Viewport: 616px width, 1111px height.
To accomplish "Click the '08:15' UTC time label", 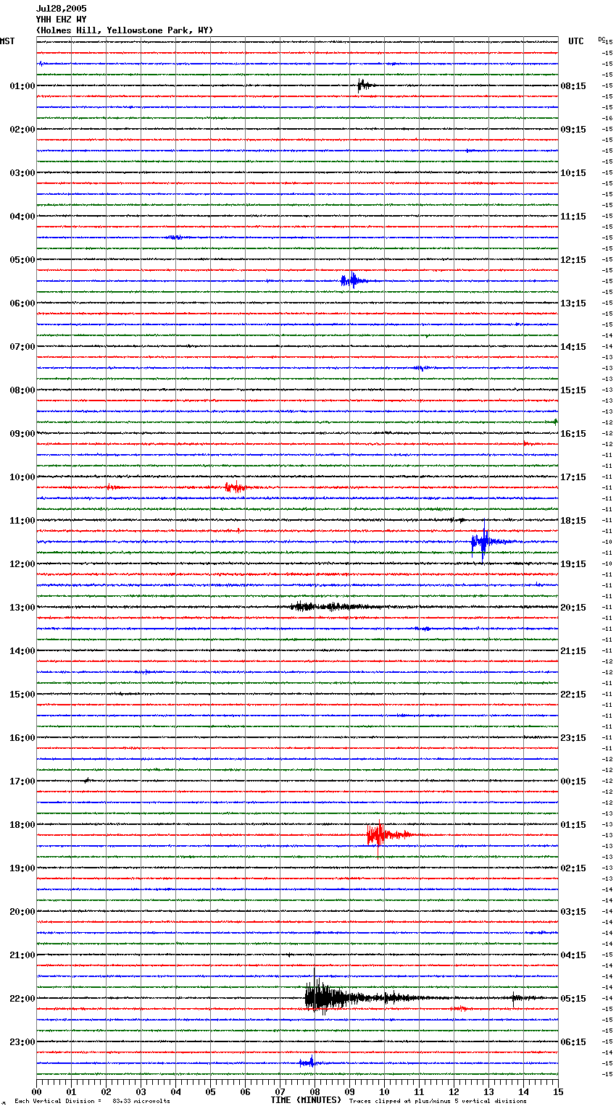I will (573, 86).
